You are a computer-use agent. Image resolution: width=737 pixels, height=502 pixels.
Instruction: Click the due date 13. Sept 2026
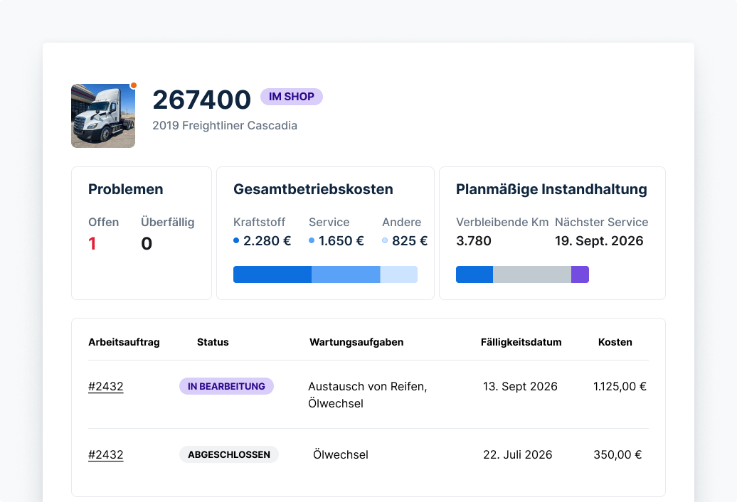(520, 387)
